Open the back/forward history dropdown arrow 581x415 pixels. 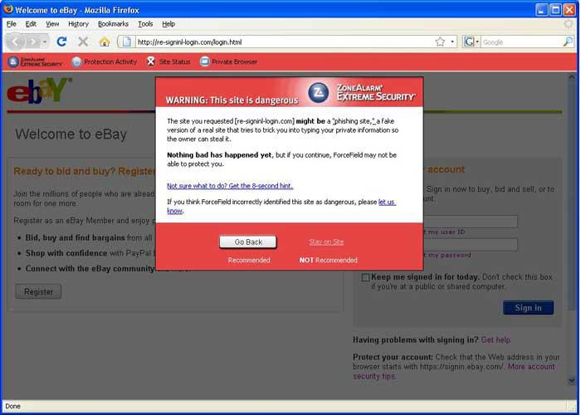(x=45, y=41)
